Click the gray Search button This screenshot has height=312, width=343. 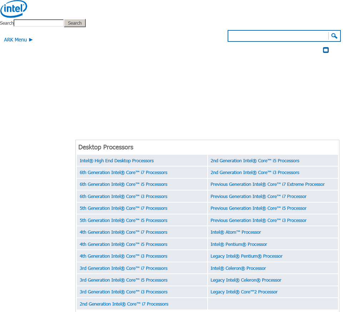(x=75, y=23)
